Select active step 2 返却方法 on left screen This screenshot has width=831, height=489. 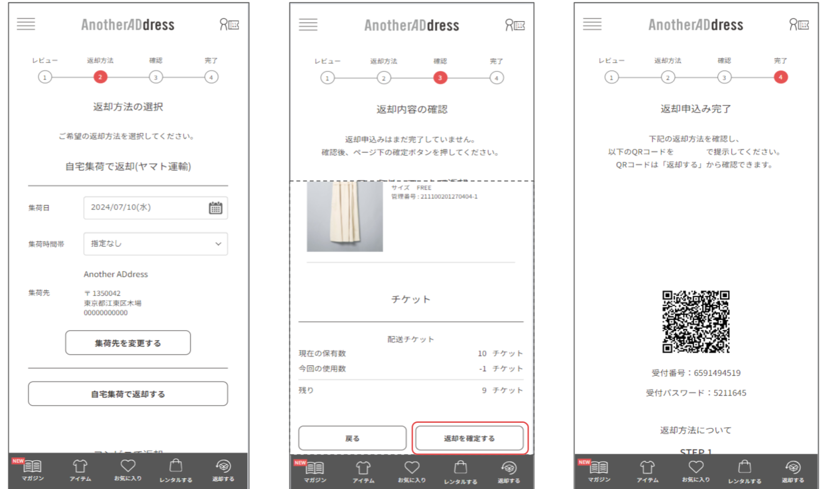coord(100,77)
